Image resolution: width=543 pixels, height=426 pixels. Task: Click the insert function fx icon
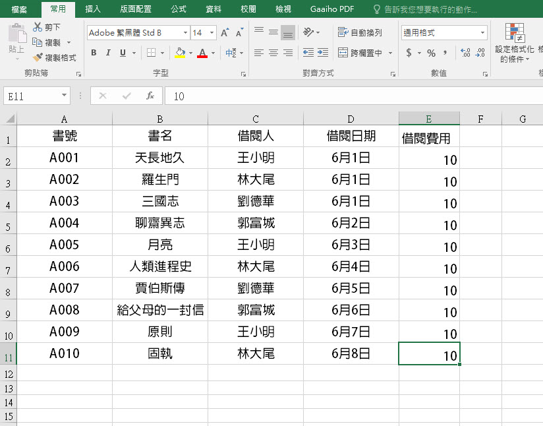click(x=150, y=96)
